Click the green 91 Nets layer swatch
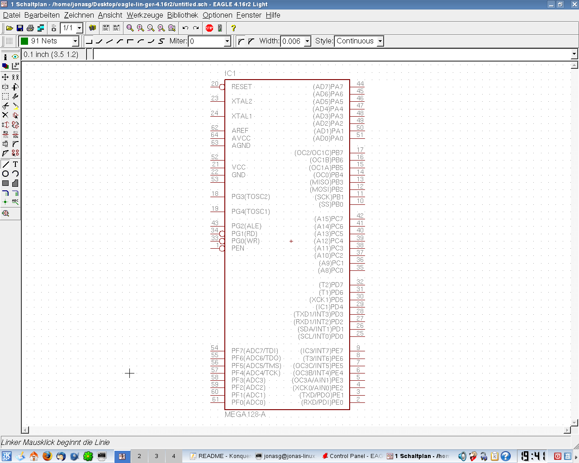579x463 pixels. pos(24,41)
